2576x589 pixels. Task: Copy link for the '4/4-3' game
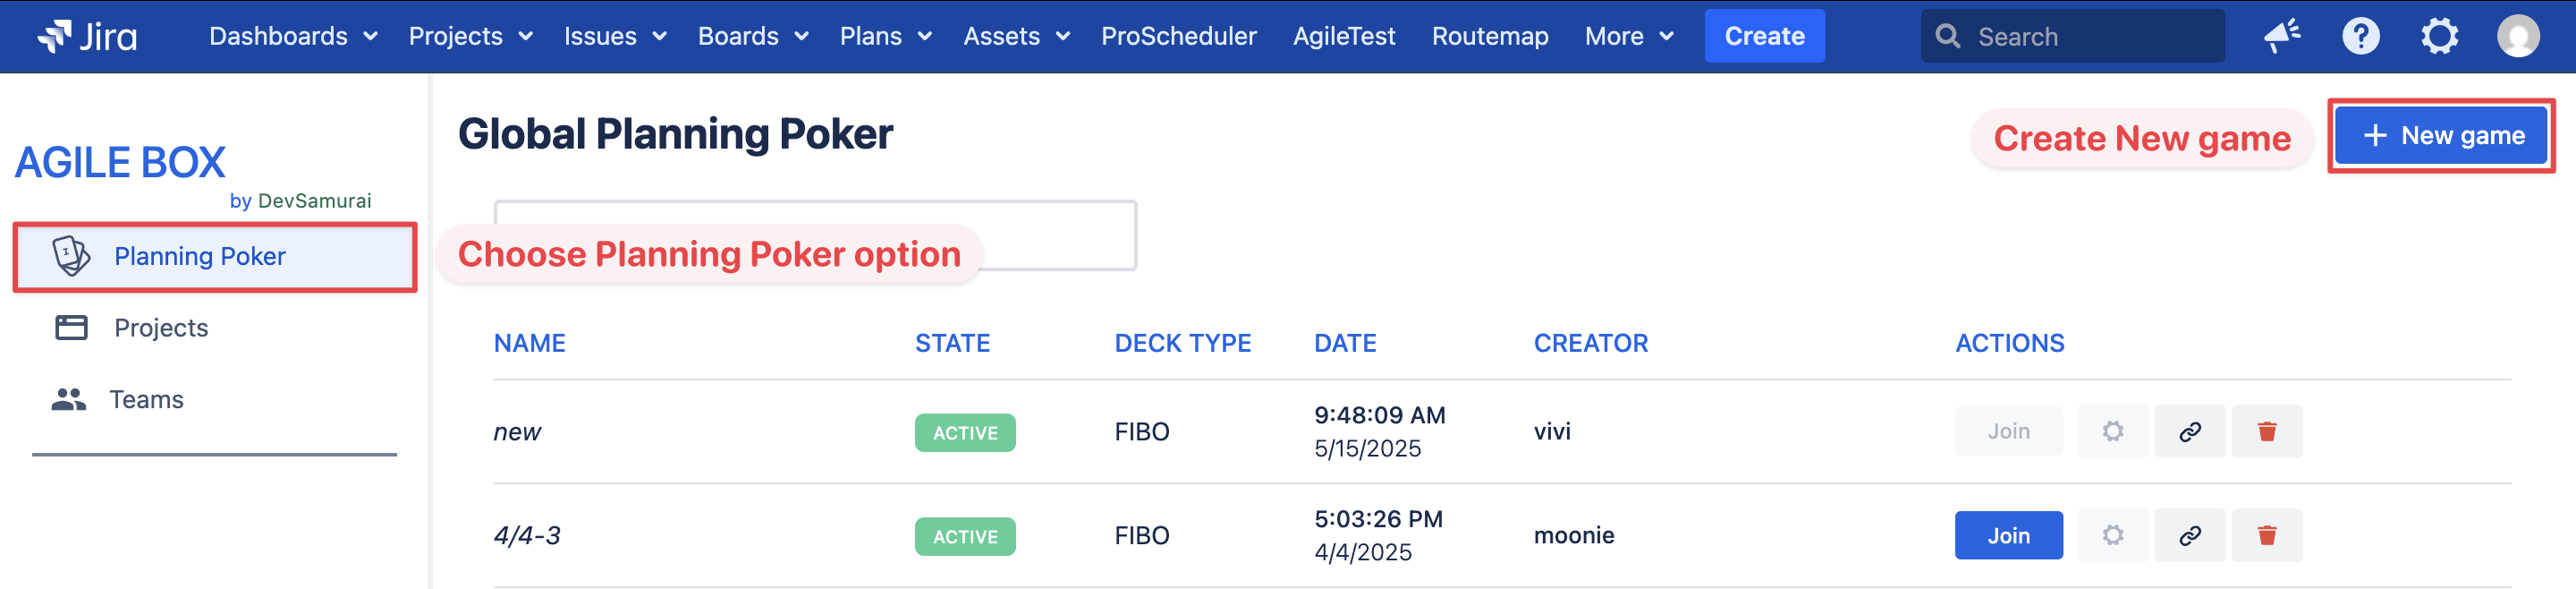pos(2189,535)
